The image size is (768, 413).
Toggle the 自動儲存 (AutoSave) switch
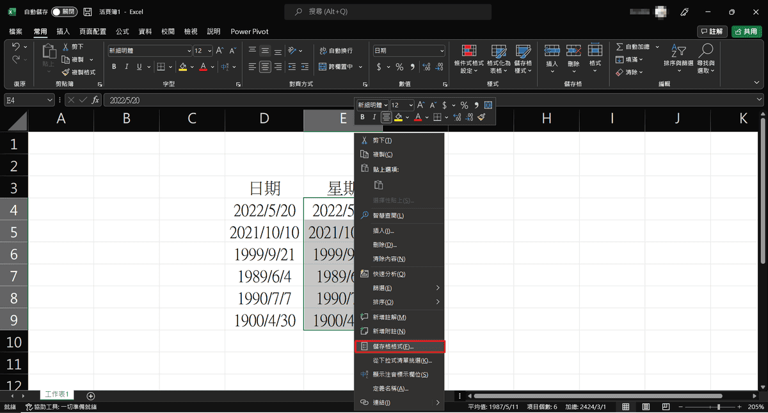[x=63, y=12]
